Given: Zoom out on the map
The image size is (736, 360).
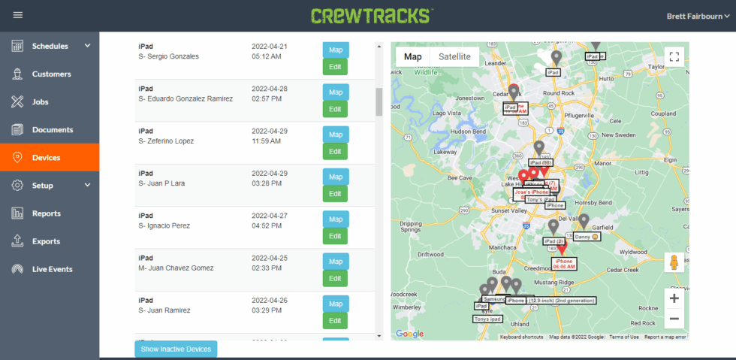Looking at the screenshot, I should (x=674, y=319).
